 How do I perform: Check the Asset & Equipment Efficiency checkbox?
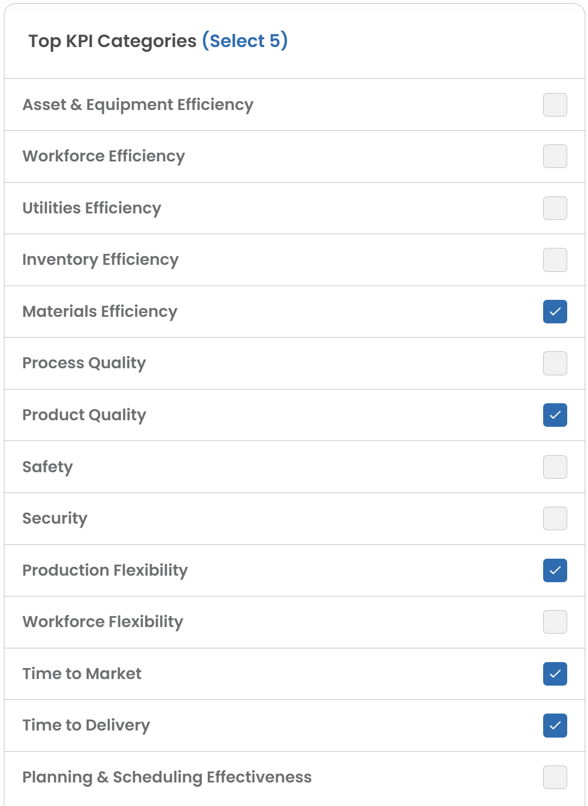[555, 105]
